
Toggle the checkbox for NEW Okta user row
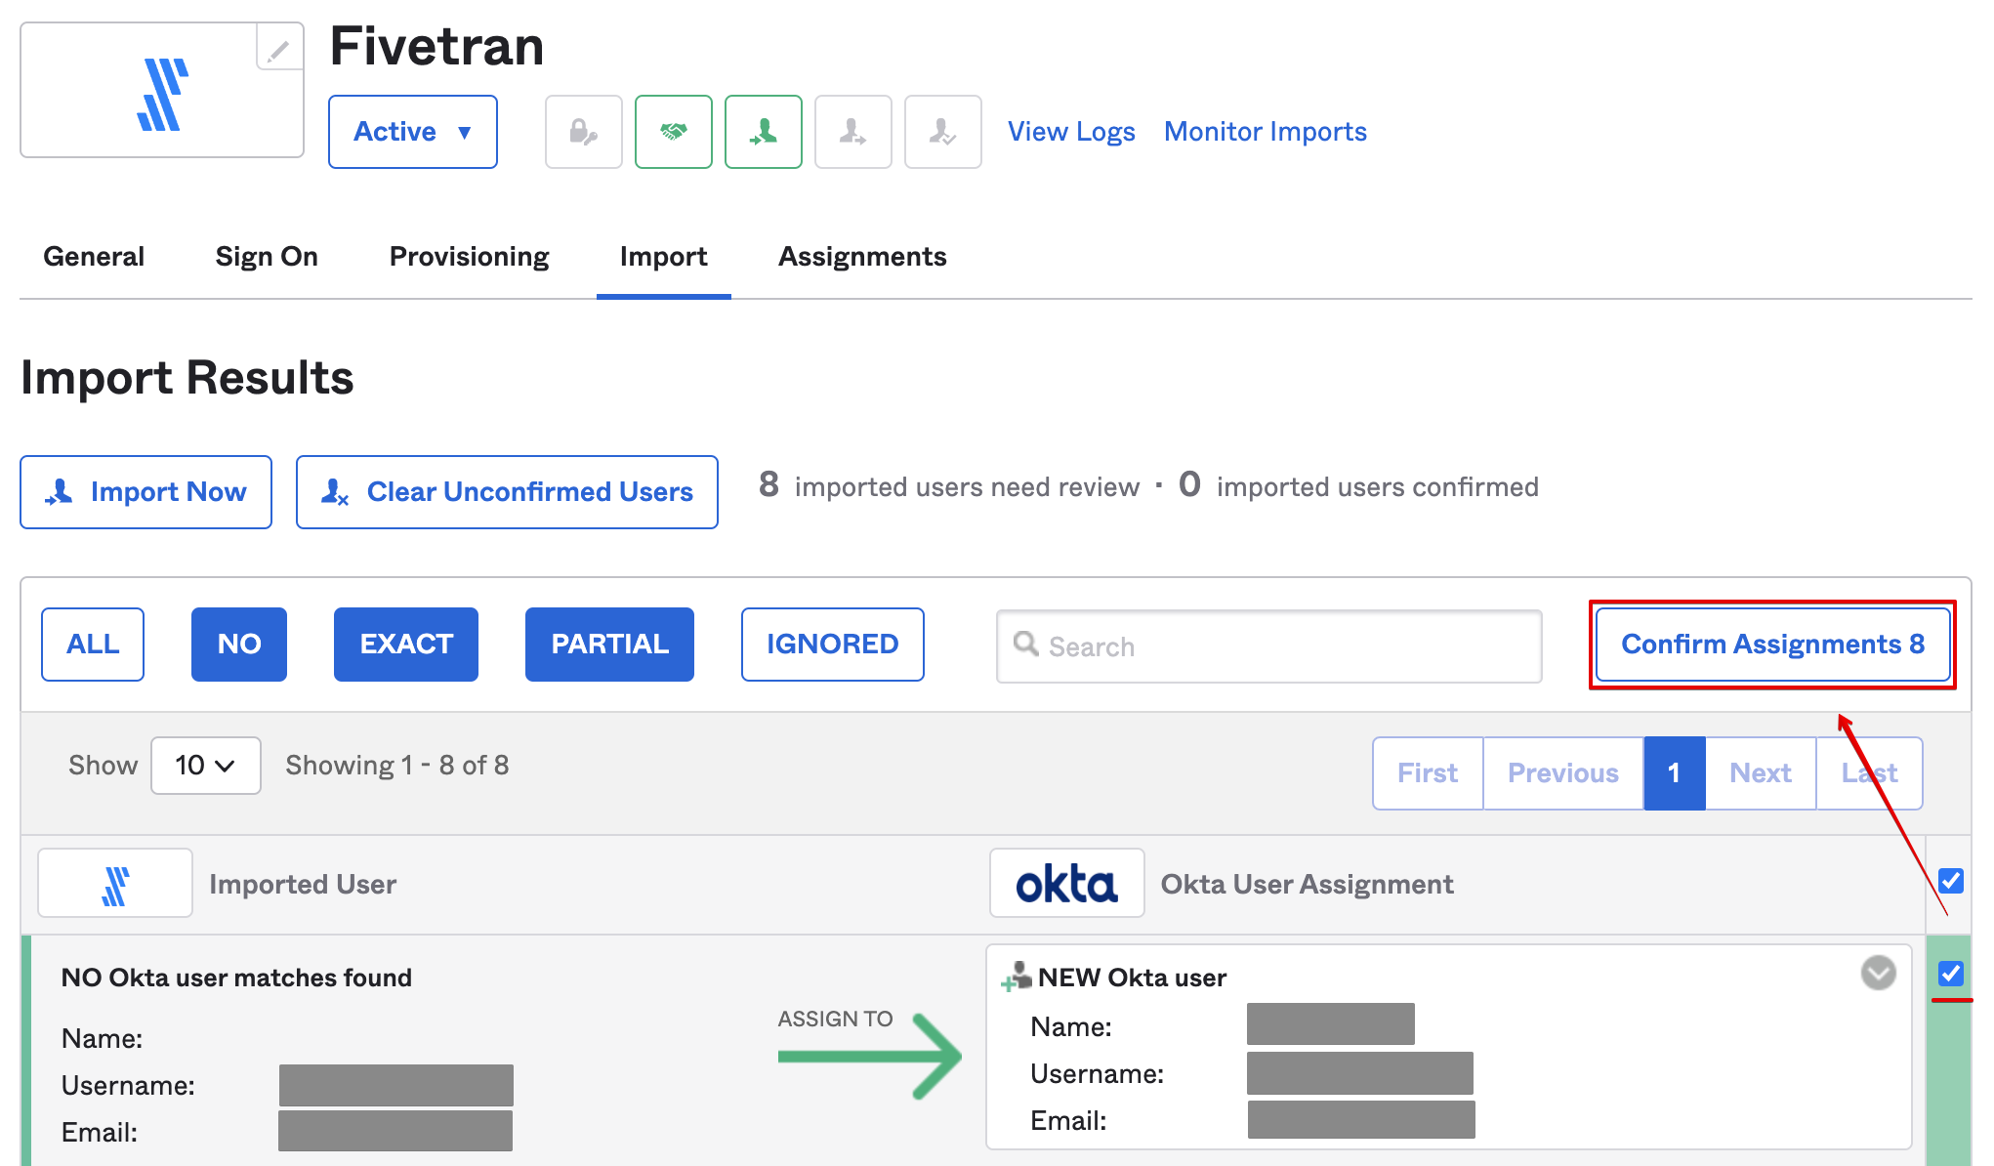tap(1951, 974)
